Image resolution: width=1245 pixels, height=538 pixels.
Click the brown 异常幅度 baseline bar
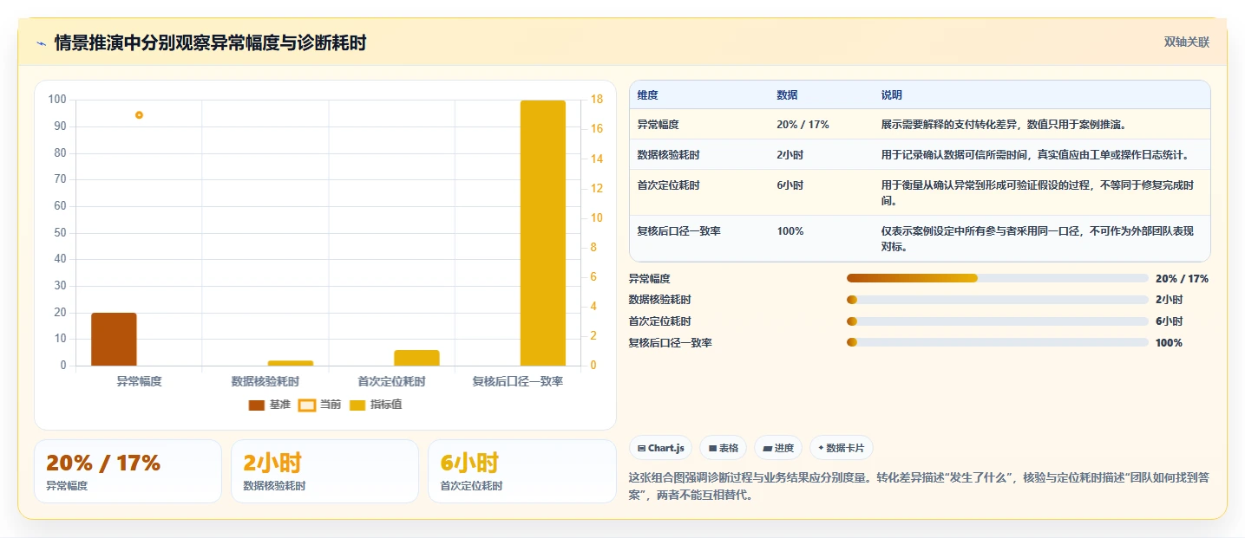(114, 339)
